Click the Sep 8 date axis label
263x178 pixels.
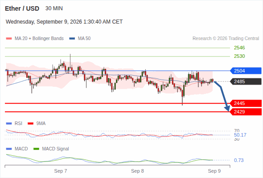click(x=137, y=171)
